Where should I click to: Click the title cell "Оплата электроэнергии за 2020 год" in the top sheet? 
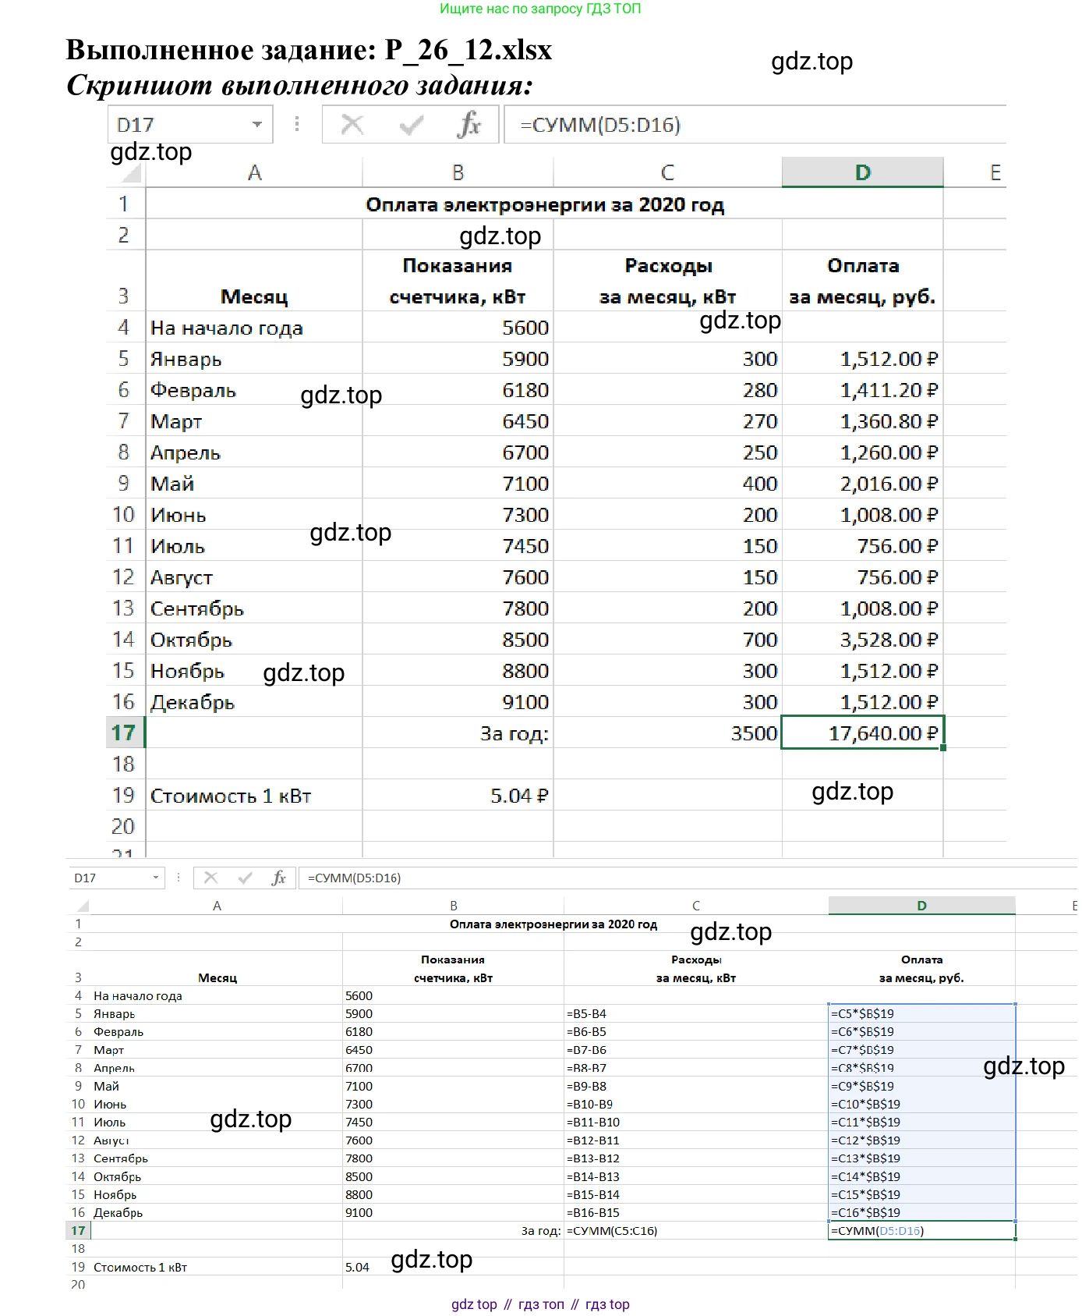(x=544, y=204)
